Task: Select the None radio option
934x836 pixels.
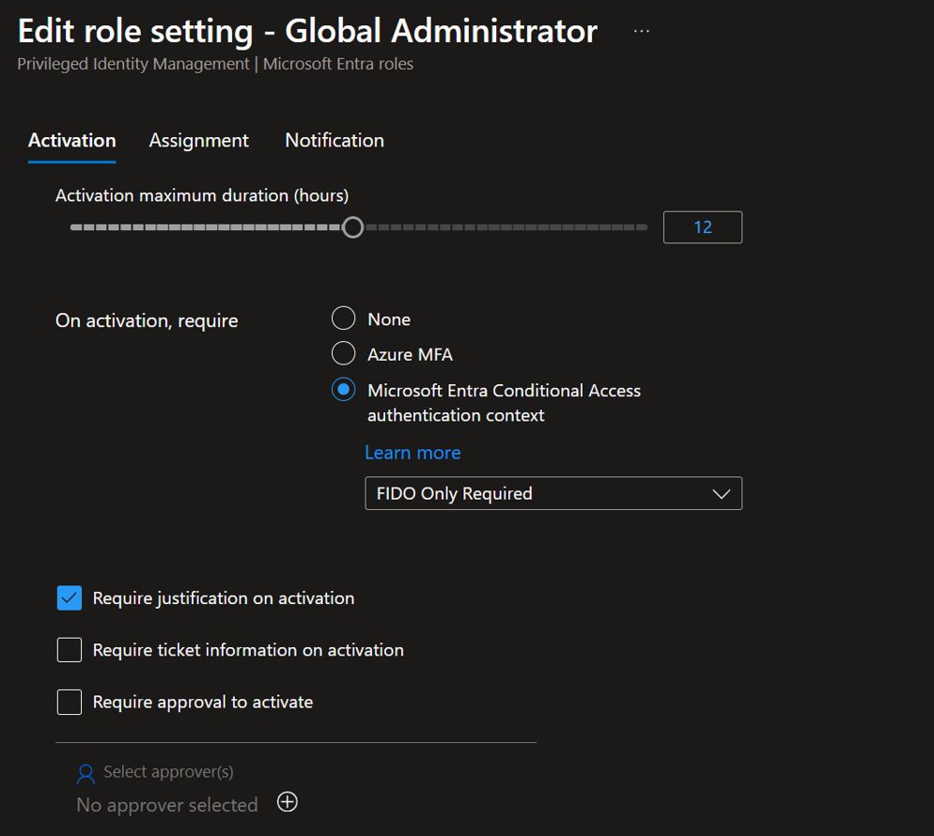Action: pyautogui.click(x=343, y=318)
